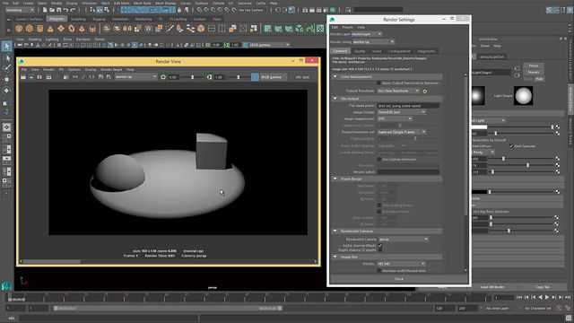The height and width of the screenshot is (323, 574).
Task: Switch to Diagnostics tab in Render Settings
Action: coord(426,51)
